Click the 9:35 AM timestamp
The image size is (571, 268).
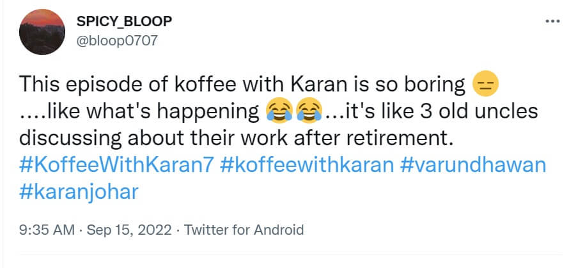[47, 230]
